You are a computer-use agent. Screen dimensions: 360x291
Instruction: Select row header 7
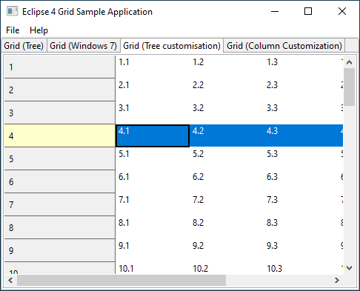[60, 204]
